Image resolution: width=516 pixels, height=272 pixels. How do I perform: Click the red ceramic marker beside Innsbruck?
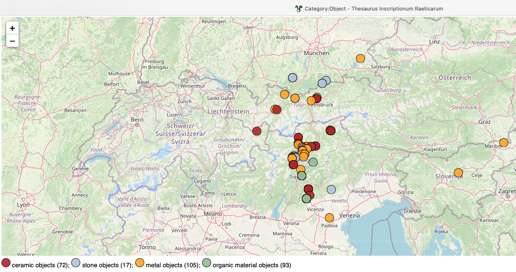[317, 98]
